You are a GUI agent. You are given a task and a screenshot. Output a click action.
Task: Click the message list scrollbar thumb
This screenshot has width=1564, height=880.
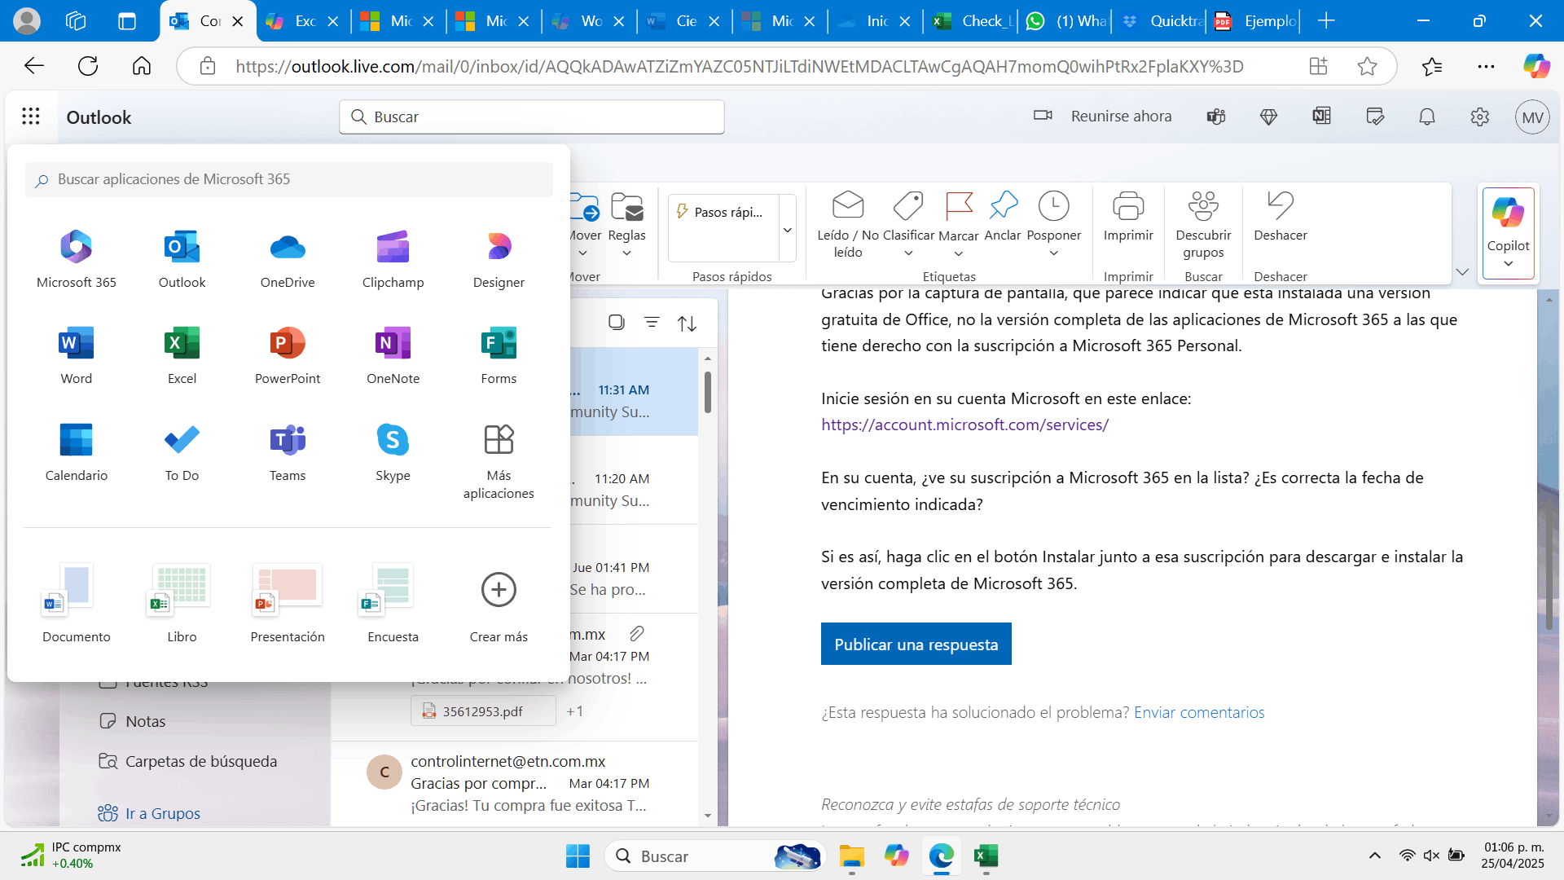click(708, 393)
